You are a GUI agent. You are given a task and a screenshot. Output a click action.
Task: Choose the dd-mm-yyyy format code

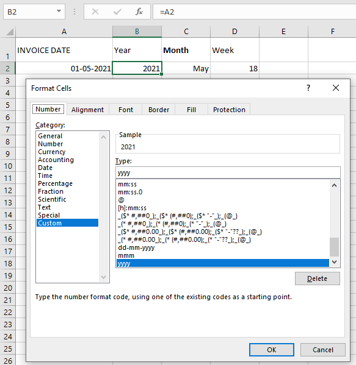click(223, 247)
